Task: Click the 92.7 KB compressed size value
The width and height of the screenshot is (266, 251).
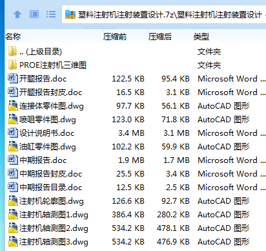Action: [176, 201]
